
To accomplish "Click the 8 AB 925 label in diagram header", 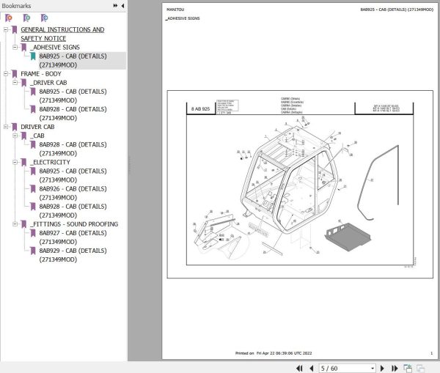I will [x=200, y=108].
